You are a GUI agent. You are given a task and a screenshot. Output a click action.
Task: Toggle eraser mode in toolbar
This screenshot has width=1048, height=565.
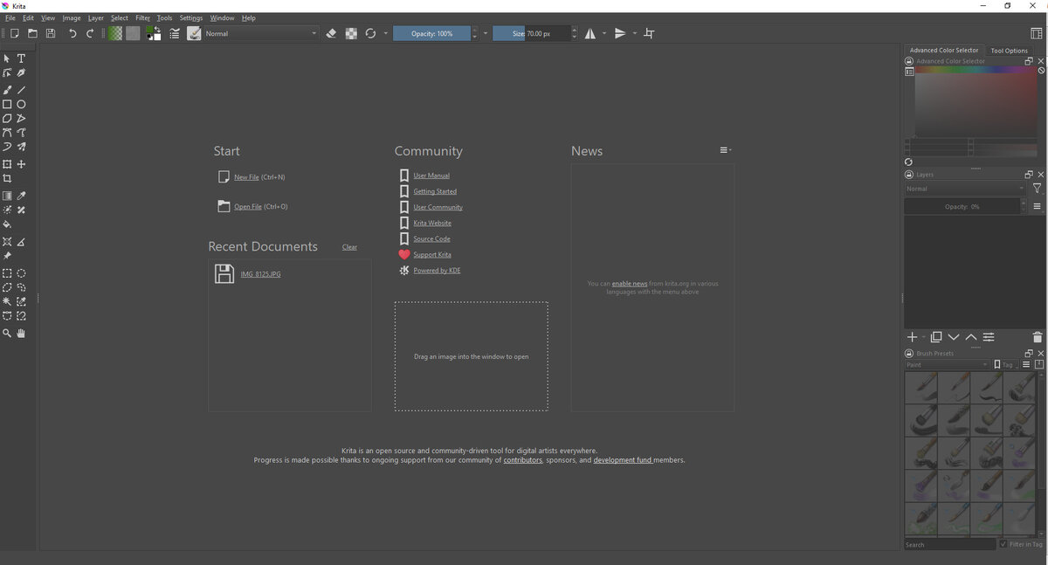331,33
